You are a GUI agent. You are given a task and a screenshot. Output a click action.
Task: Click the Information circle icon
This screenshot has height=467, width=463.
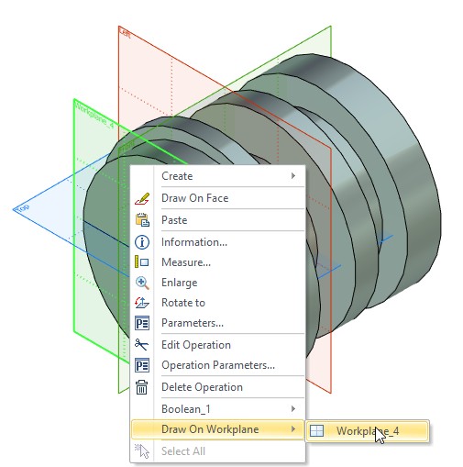(x=142, y=242)
